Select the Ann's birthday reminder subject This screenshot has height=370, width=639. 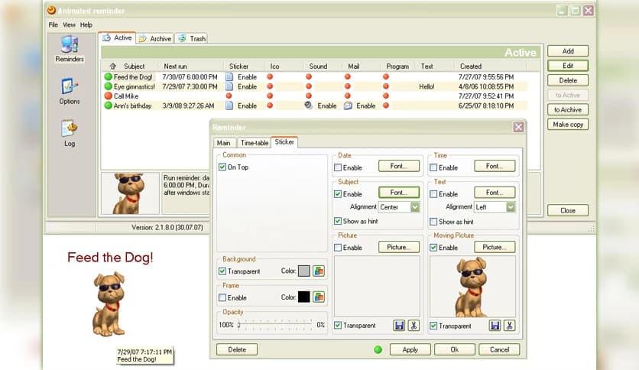132,105
